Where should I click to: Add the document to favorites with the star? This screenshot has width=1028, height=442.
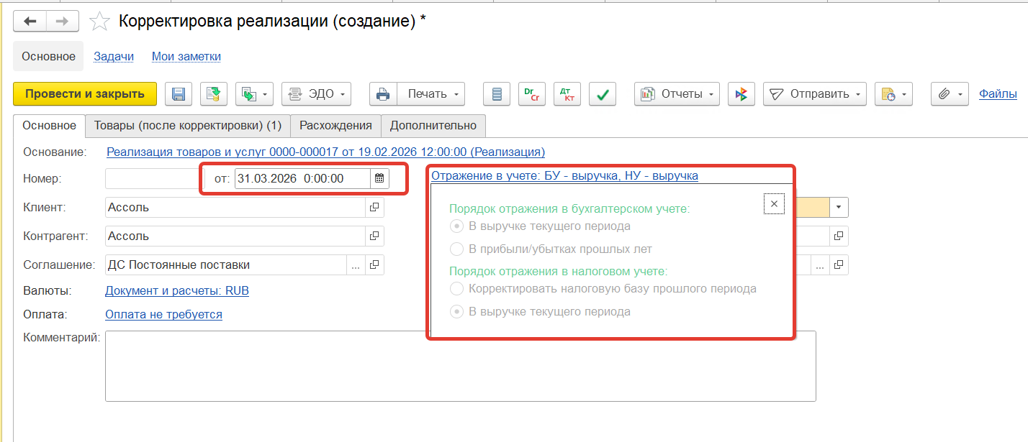pyautogui.click(x=99, y=22)
